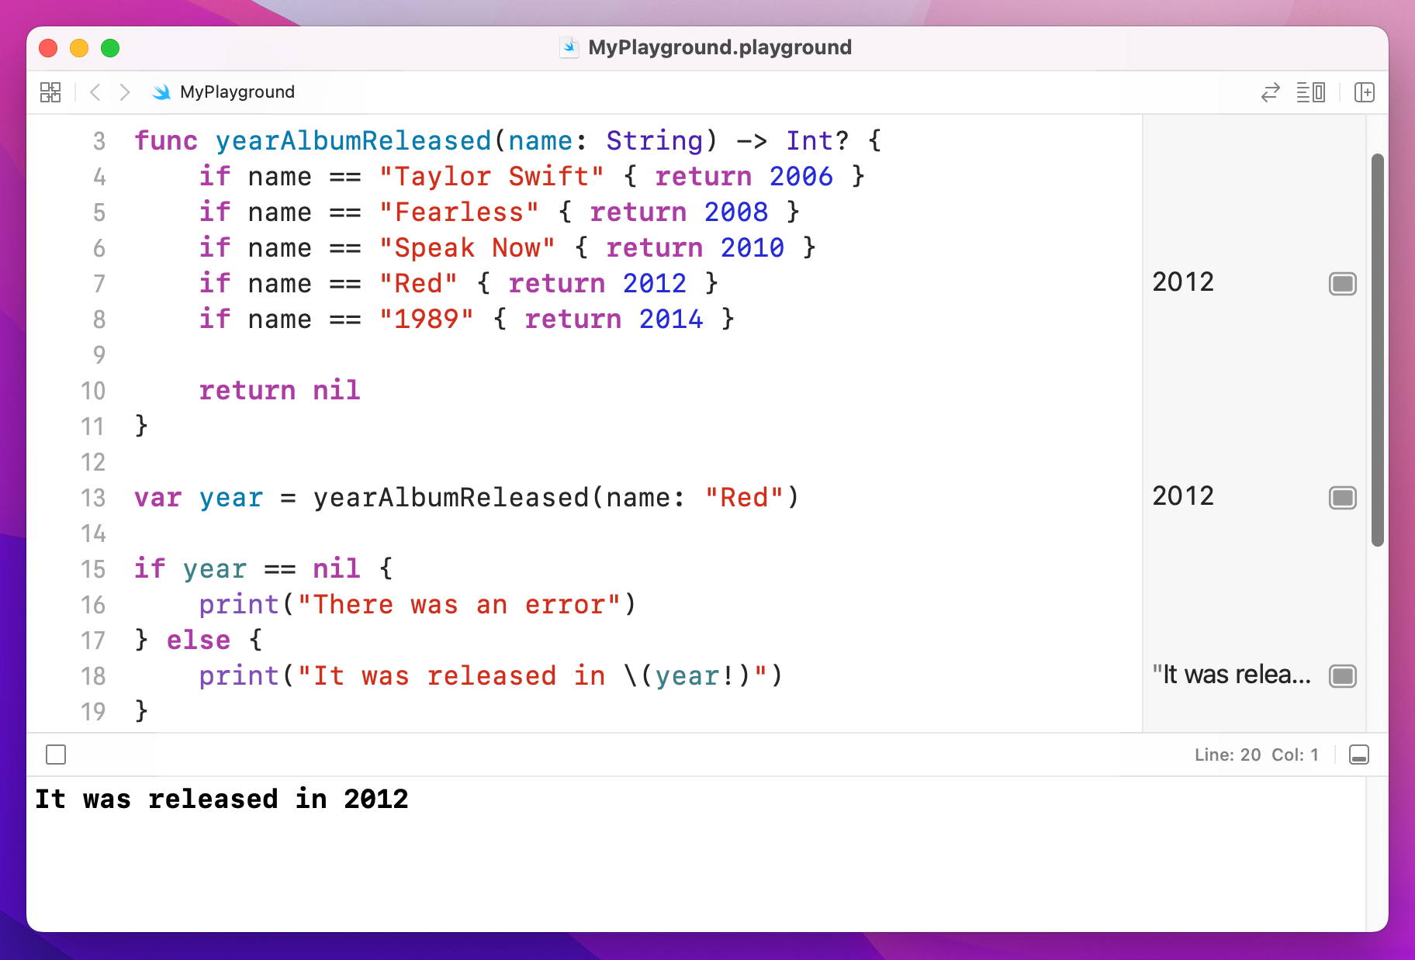
Task: Open the forward navigation chevron
Action: 124,92
